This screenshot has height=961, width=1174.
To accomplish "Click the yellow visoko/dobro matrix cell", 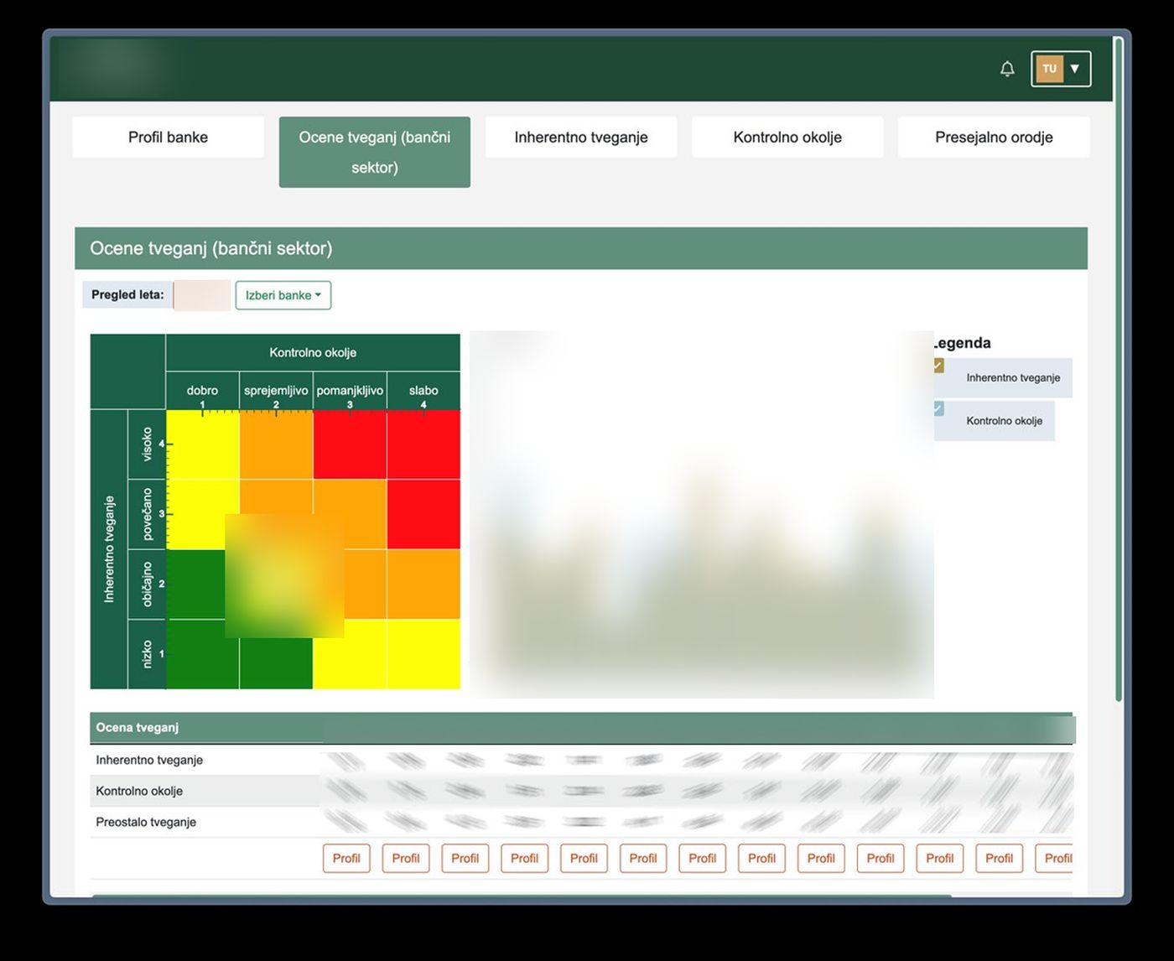I will click(202, 444).
